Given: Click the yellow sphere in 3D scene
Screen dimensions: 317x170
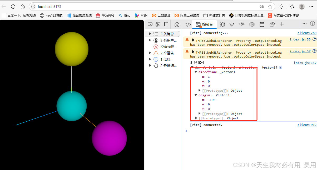Looking at the screenshot, I should pyautogui.click(x=72, y=49).
